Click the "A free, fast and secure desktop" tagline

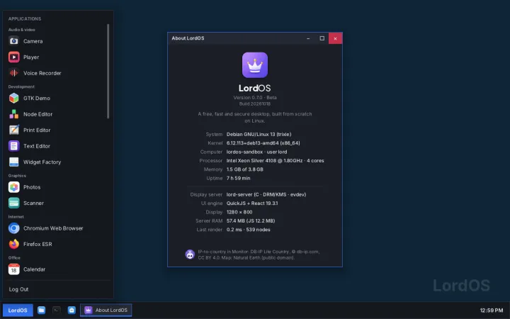255,117
